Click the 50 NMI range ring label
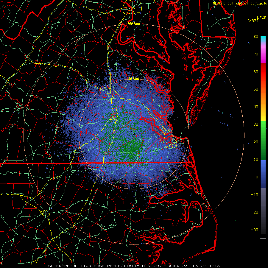Screen dimensions: 268x268 (x=134, y=79)
